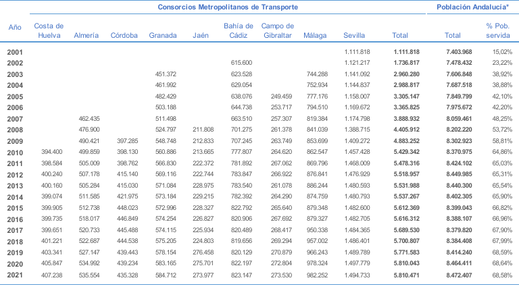Select the Población Andalucía group header
This screenshot has height=297, width=519.
pos(472,7)
